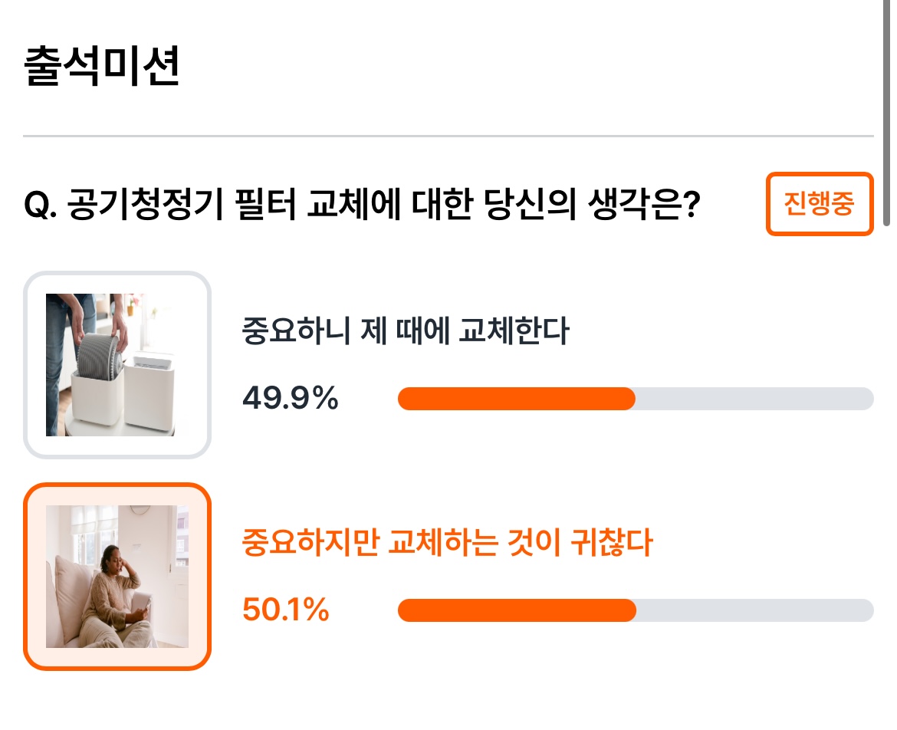Image resolution: width=897 pixels, height=730 pixels.
Task: Click gray unfilled part of 49.9% bar
Action: coord(754,399)
